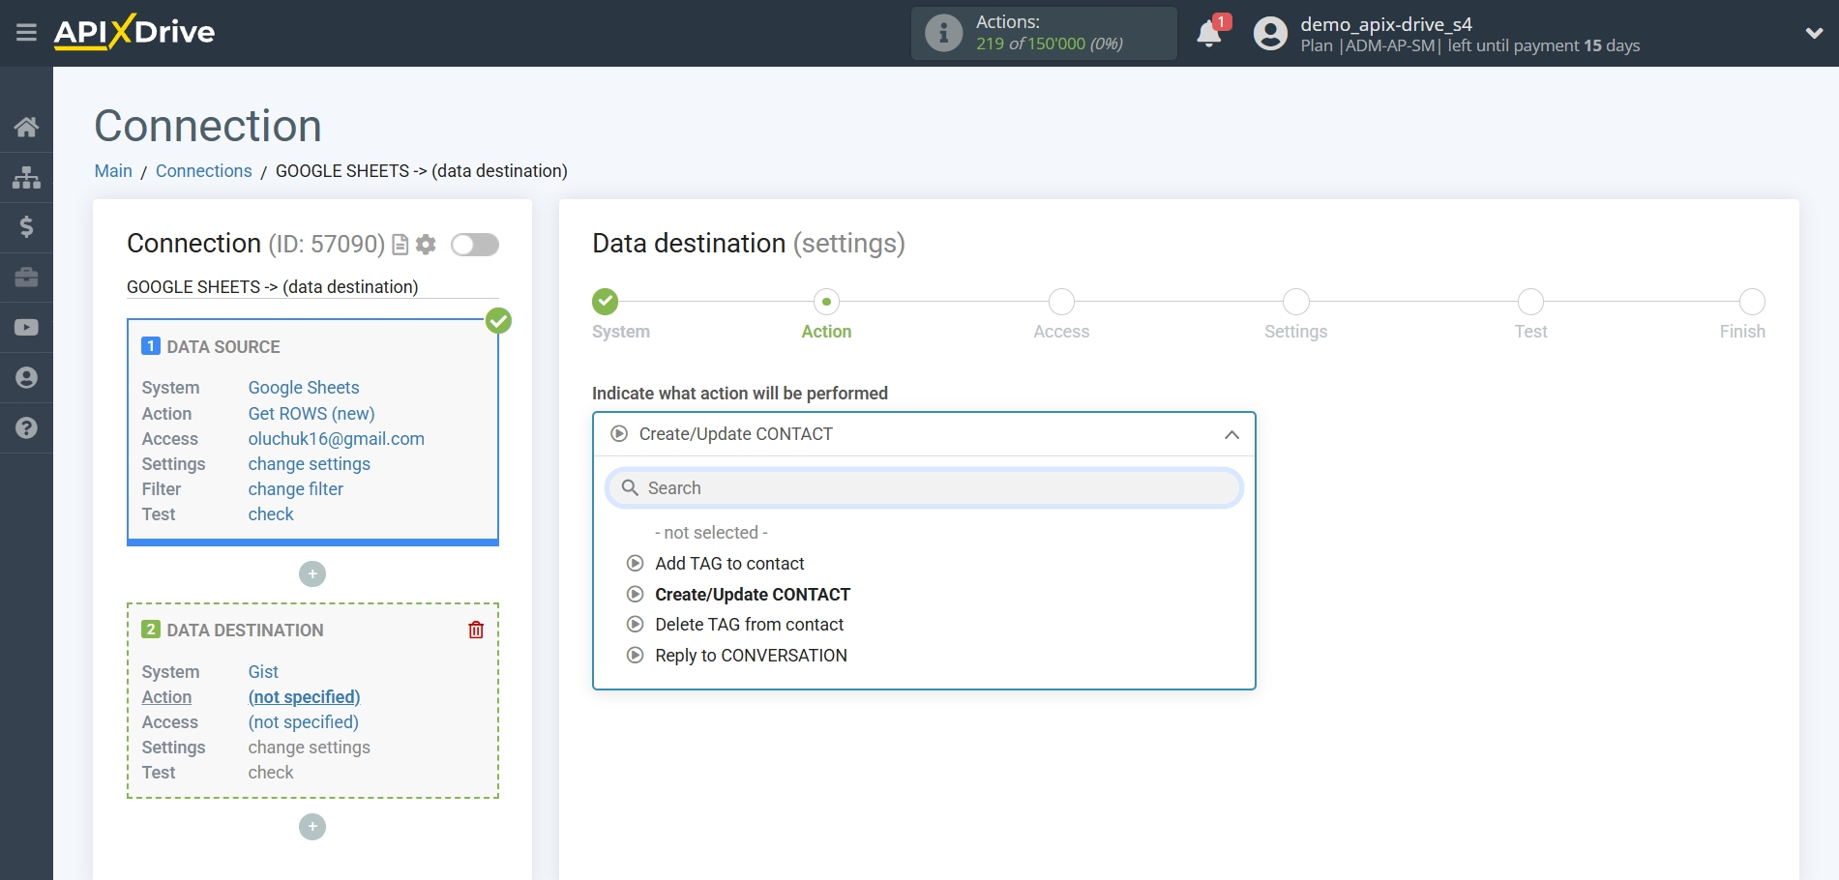The image size is (1839, 880).
Task: Collapse the Create/Update CONTACT dropdown
Action: pos(1231,435)
